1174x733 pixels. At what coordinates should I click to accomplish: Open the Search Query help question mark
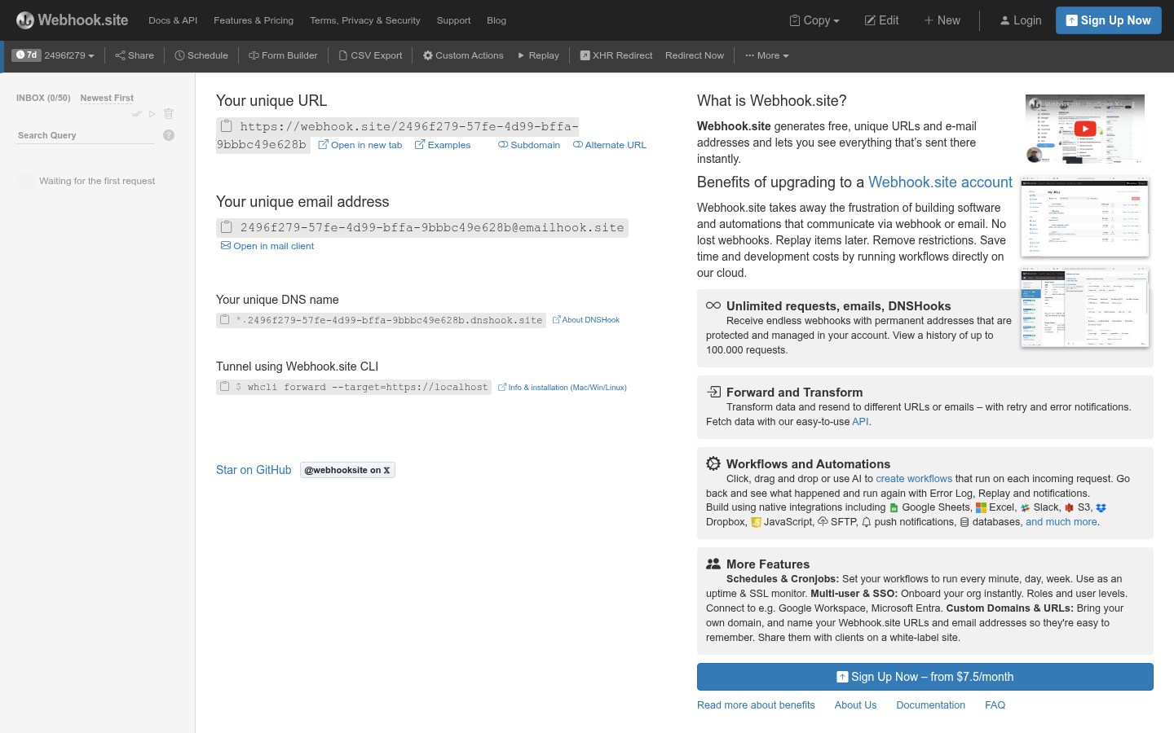click(x=169, y=135)
